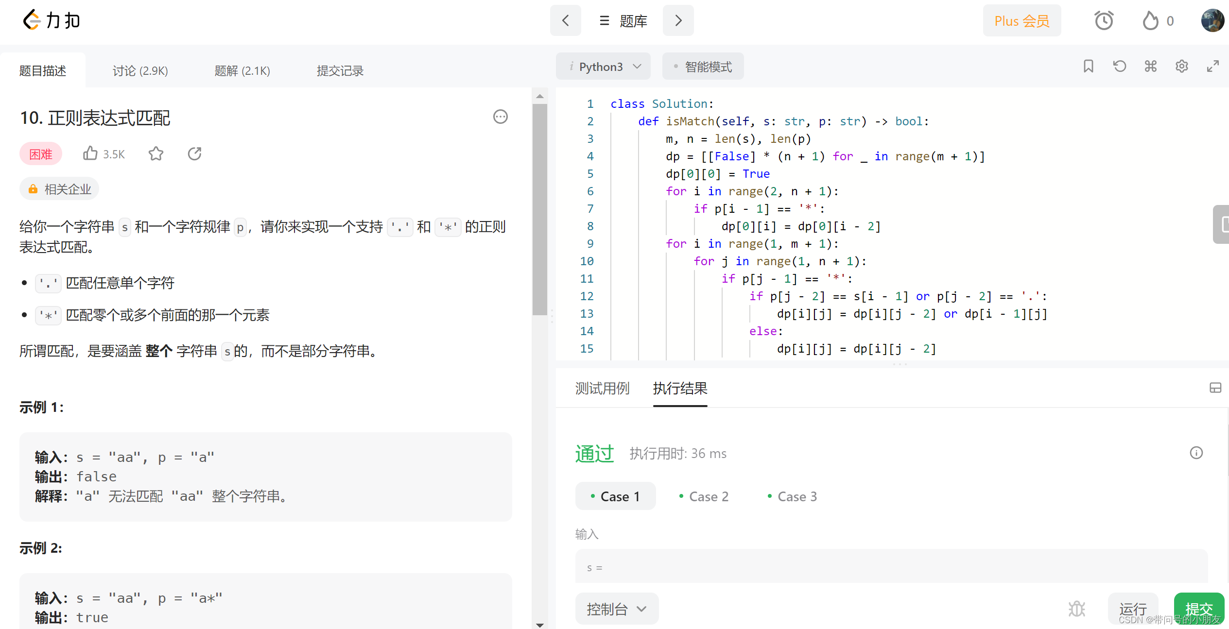Select Case 3 result
The height and width of the screenshot is (629, 1229).
(x=792, y=496)
